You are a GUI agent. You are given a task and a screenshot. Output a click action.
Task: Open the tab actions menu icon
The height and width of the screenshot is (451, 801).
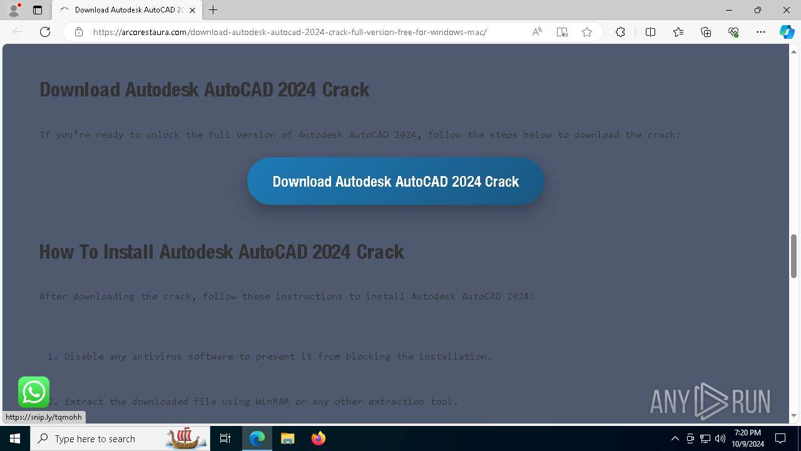pyautogui.click(x=38, y=10)
